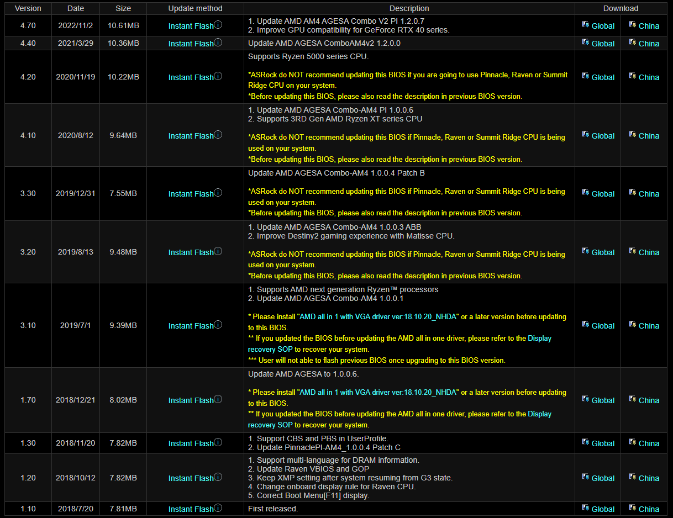Click the China download icon for BIOS 1.30
Screen dimensions: 673x518
click(x=632, y=442)
